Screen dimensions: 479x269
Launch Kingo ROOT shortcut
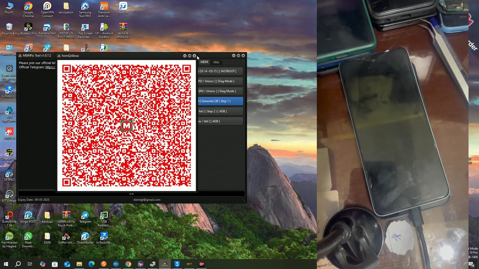coord(28,217)
